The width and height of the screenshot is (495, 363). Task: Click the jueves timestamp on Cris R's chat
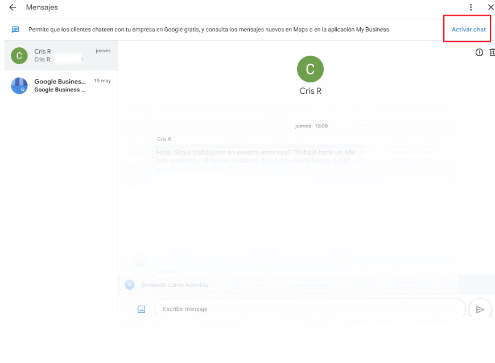tap(104, 50)
